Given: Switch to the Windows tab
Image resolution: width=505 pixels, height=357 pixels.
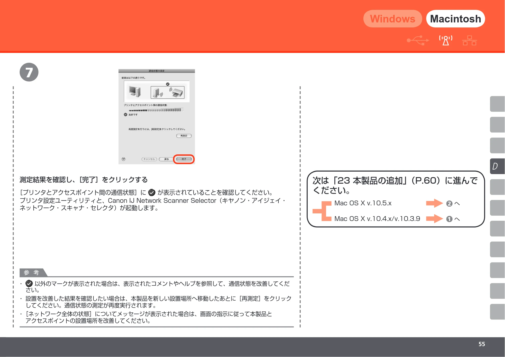Looking at the screenshot, I should coord(392,19).
